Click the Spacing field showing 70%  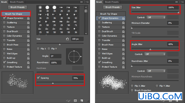[x=78, y=78]
